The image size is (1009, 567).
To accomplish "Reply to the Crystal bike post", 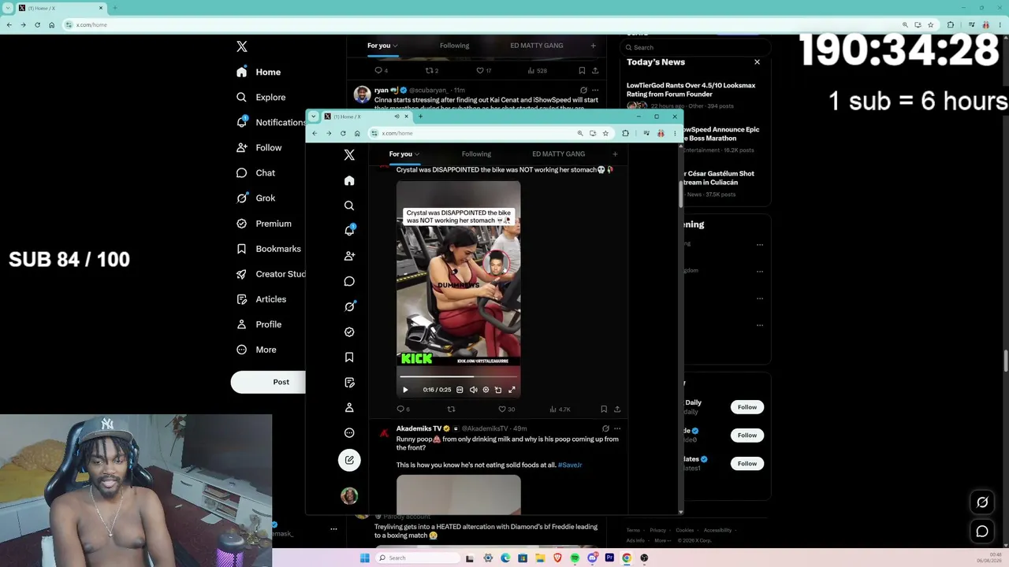I will tap(401, 409).
